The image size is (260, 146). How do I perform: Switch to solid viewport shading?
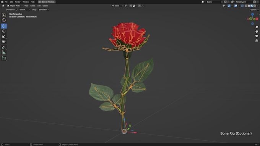(249, 6)
